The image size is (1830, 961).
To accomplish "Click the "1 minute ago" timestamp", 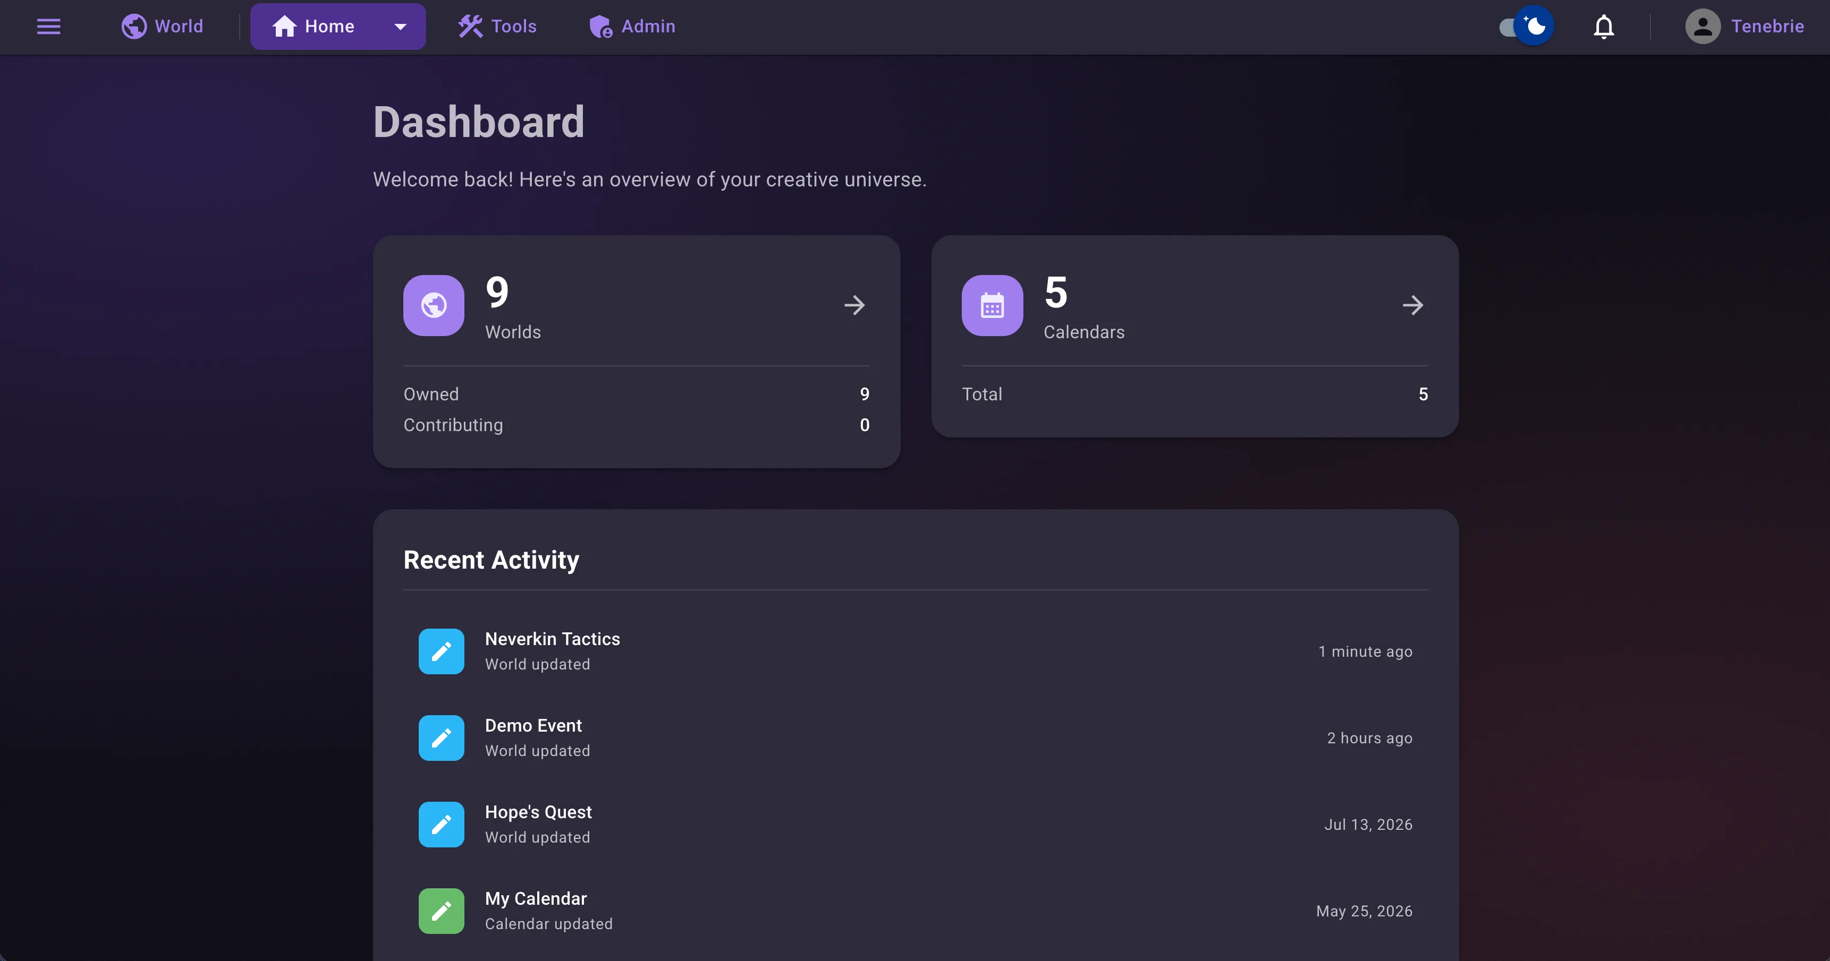I will [x=1366, y=651].
